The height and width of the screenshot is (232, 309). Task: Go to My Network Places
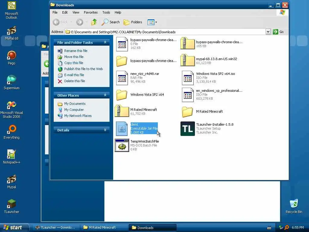pyautogui.click(x=78, y=116)
